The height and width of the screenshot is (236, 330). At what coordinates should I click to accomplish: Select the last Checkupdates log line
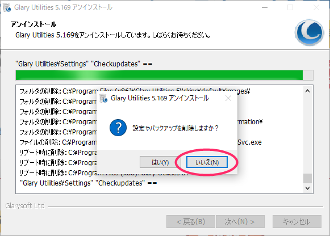pos(89,183)
